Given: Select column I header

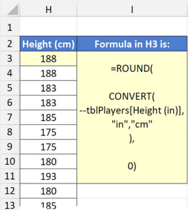Looking at the screenshot, I should pyautogui.click(x=132, y=9).
